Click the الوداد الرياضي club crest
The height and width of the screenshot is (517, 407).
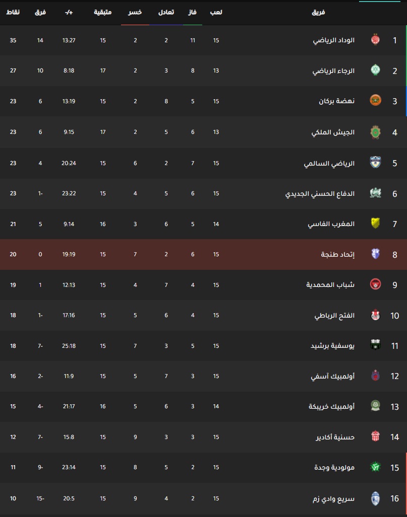tap(375, 40)
